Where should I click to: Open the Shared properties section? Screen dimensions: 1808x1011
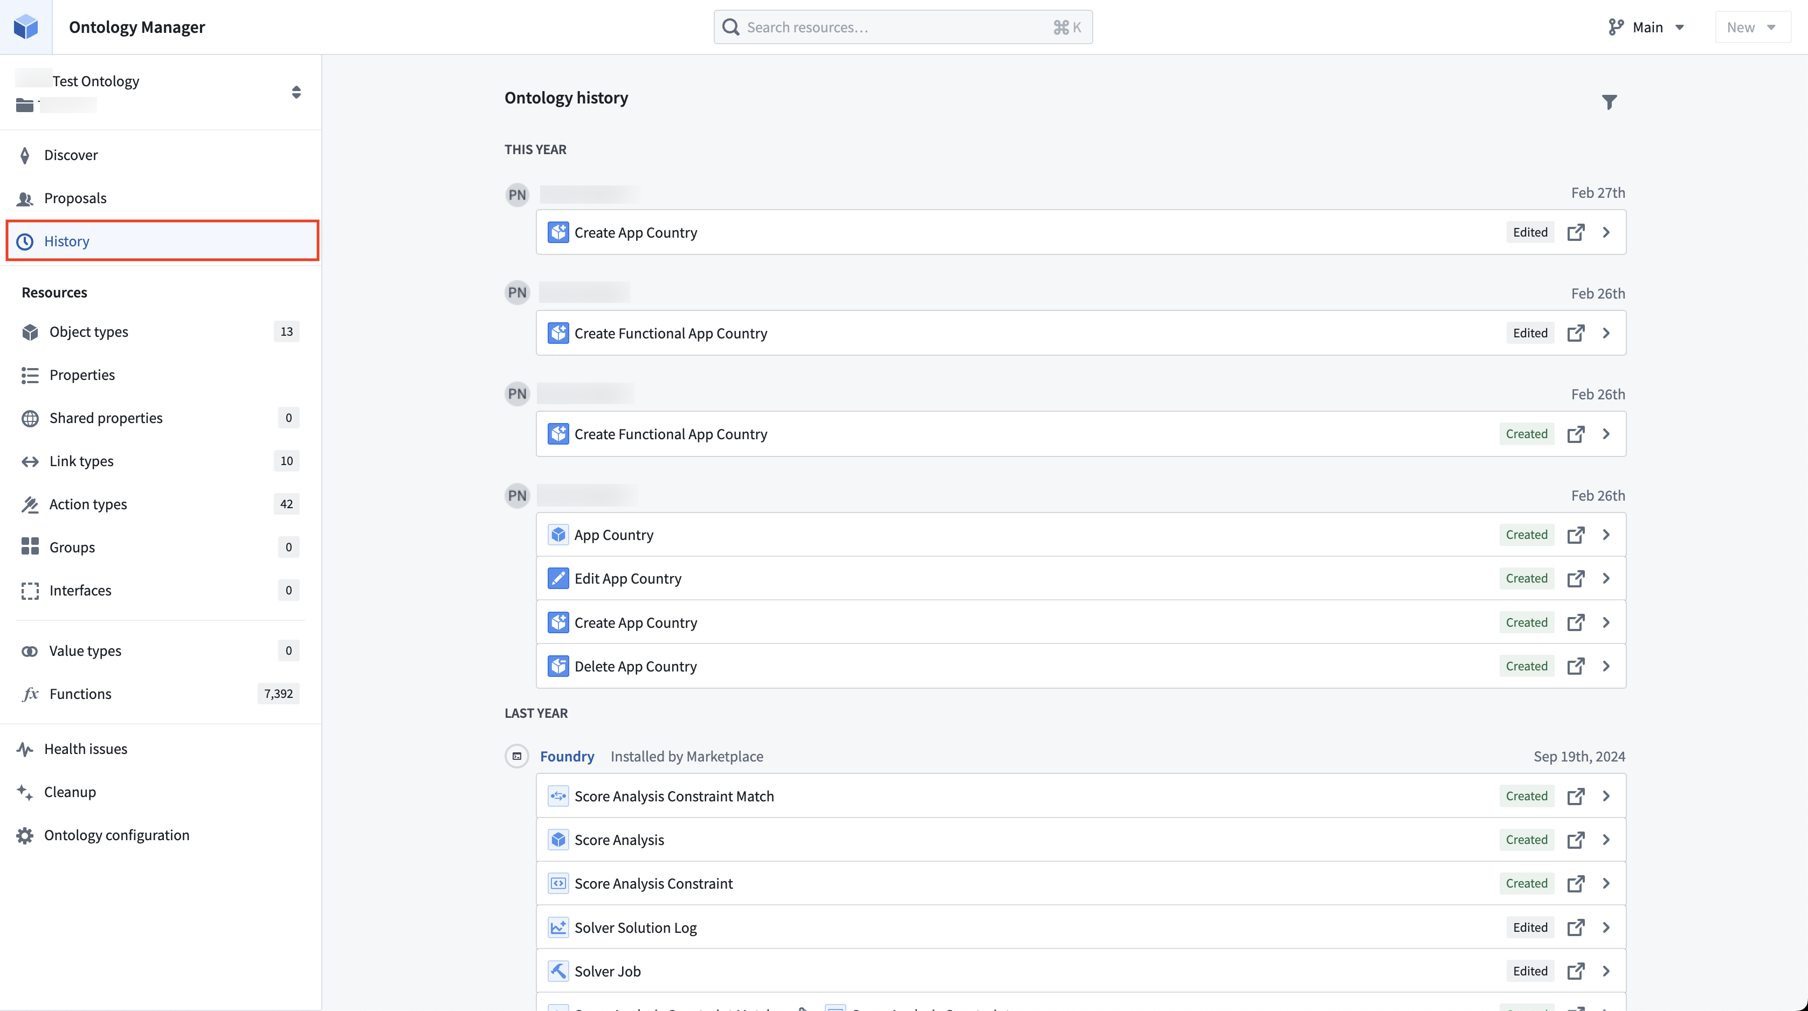tap(161, 418)
